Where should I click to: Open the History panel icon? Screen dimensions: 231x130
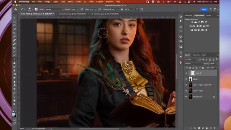pos(181,17)
